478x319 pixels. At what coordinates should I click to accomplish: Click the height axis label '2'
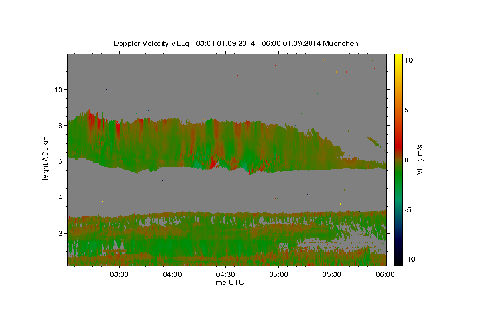(60, 233)
